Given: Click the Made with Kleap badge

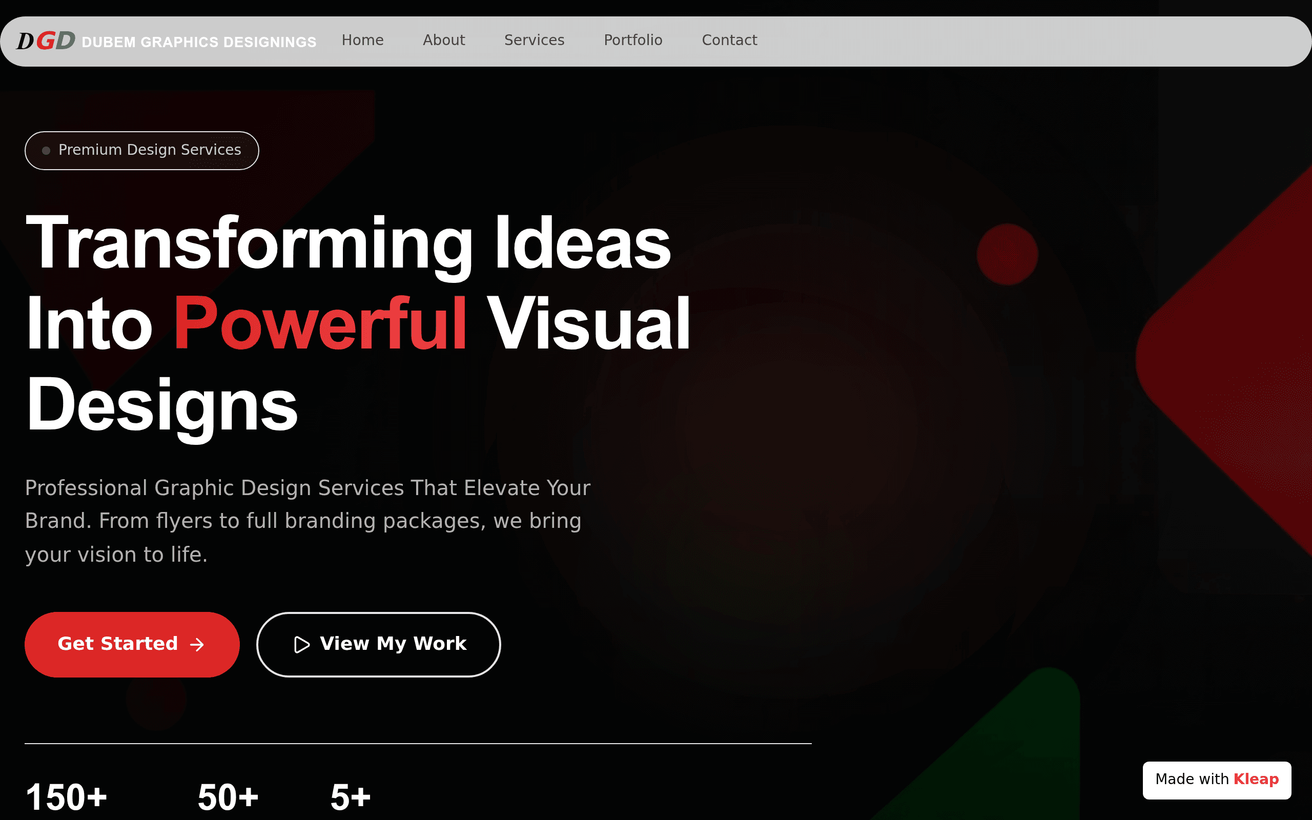Looking at the screenshot, I should click(1217, 780).
